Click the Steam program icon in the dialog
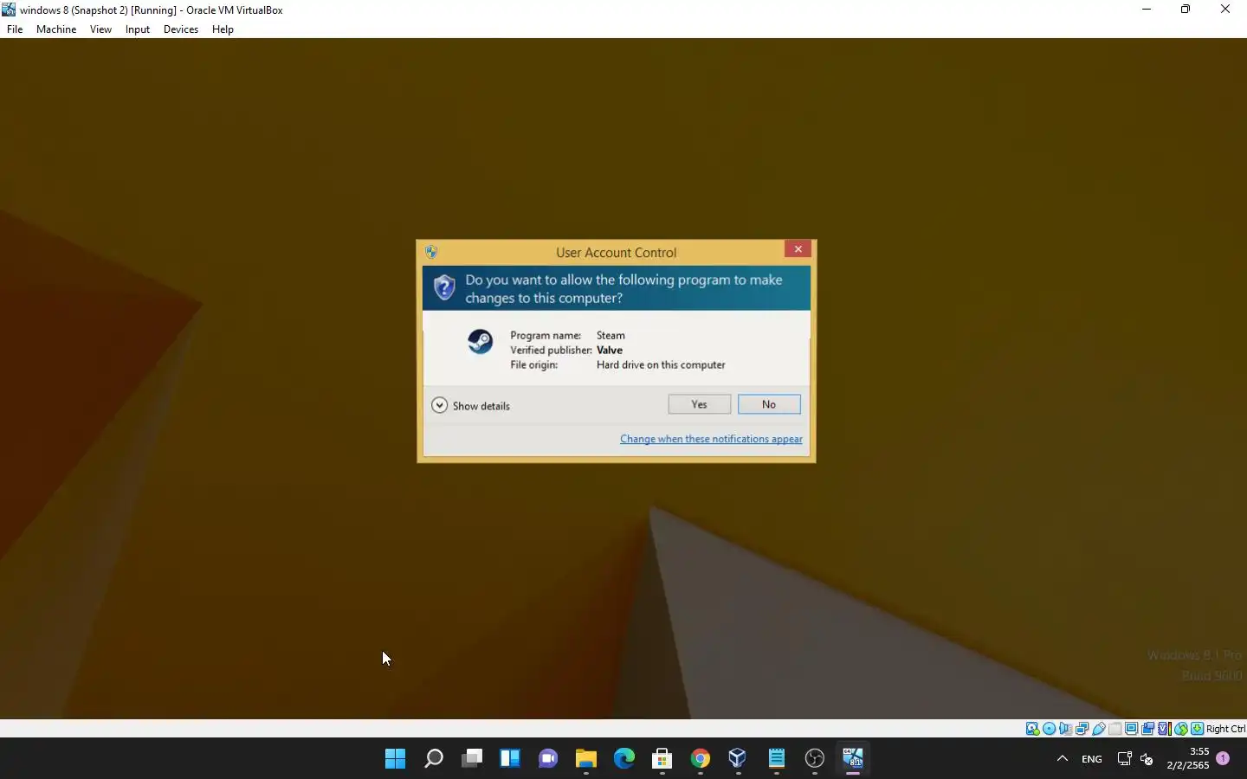This screenshot has height=779, width=1247. pyautogui.click(x=480, y=342)
